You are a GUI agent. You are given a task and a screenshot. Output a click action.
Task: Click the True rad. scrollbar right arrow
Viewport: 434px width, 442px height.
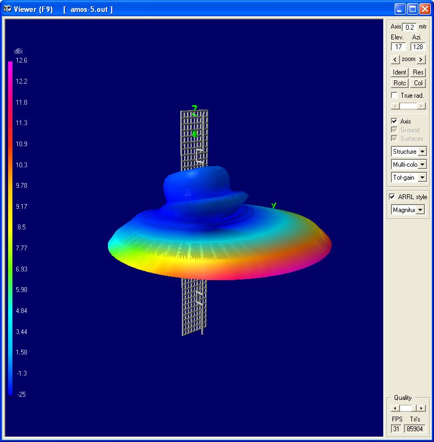coord(422,106)
